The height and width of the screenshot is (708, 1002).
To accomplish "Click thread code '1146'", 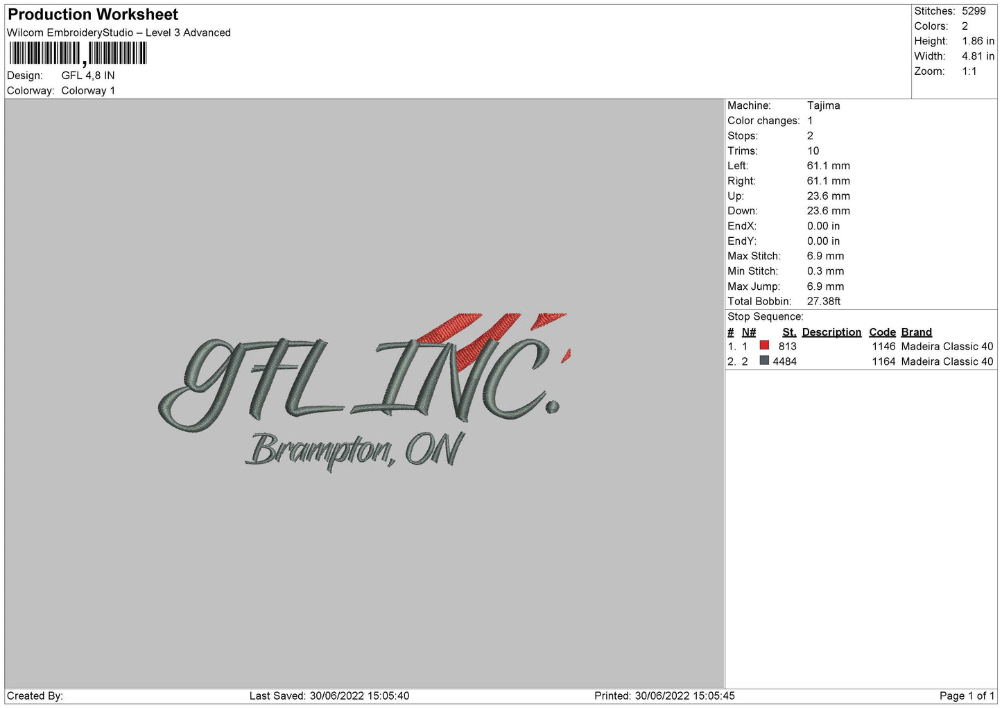I will [x=883, y=346].
